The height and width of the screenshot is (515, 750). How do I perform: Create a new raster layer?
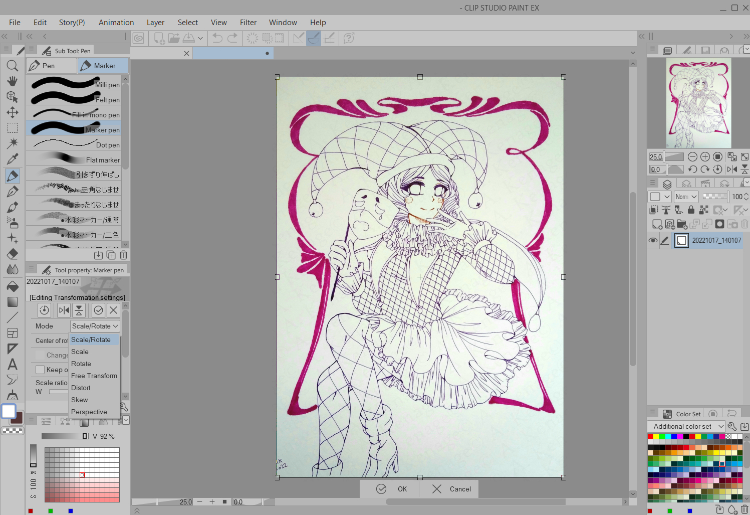pyautogui.click(x=657, y=224)
